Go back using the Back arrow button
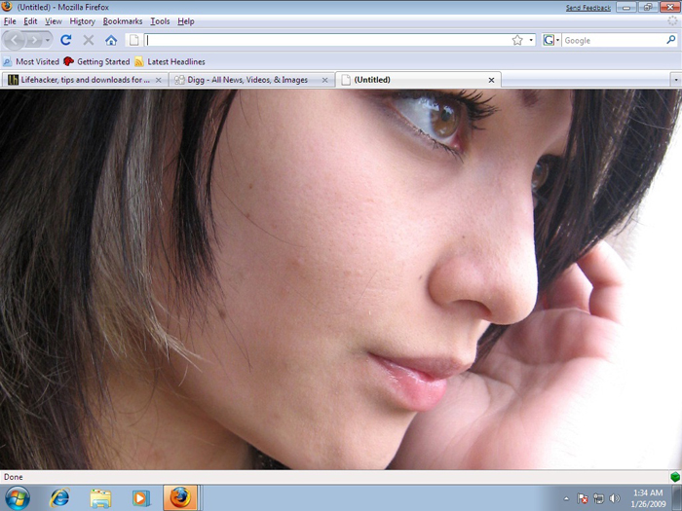This screenshot has height=511, width=682. 15,41
